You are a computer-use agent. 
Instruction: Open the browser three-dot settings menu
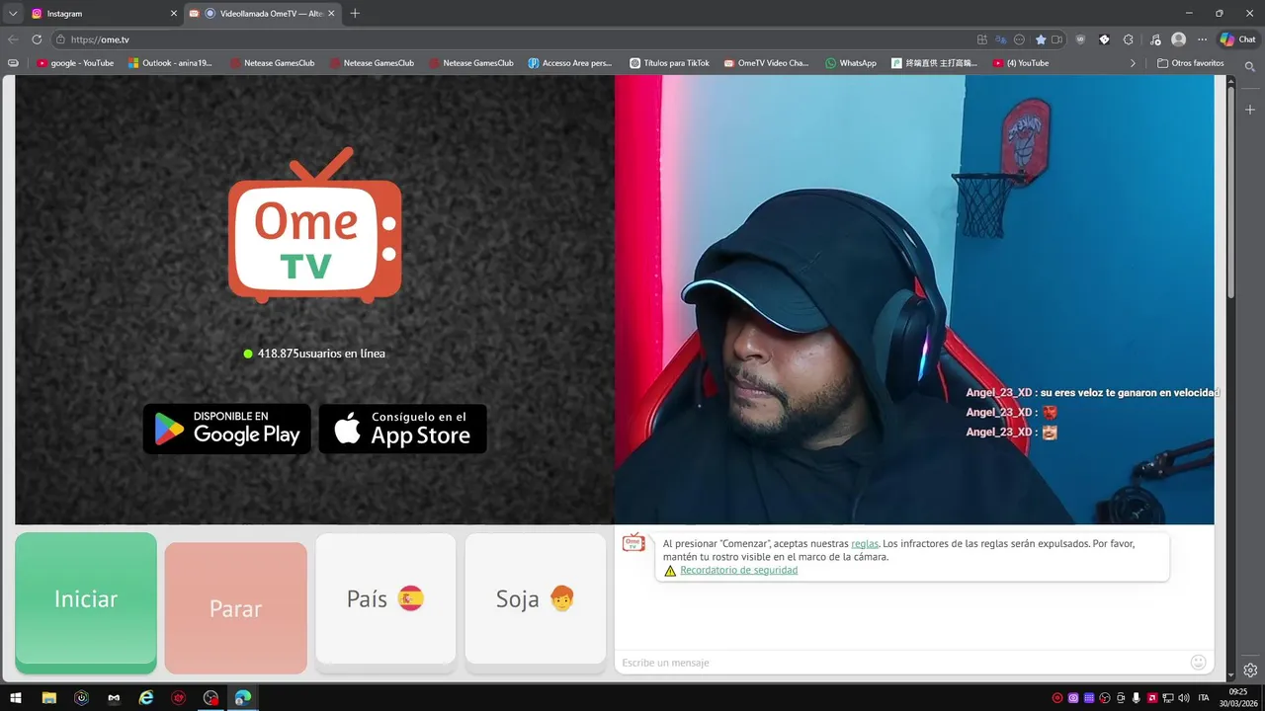coord(1203,39)
